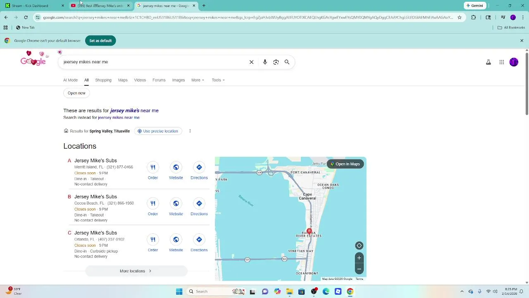Center map on my location
The width and height of the screenshot is (529, 298).
click(x=359, y=245)
